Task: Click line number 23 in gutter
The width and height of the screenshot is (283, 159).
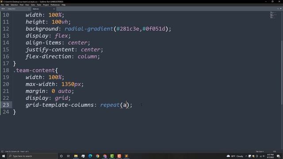Action: tap(6, 105)
